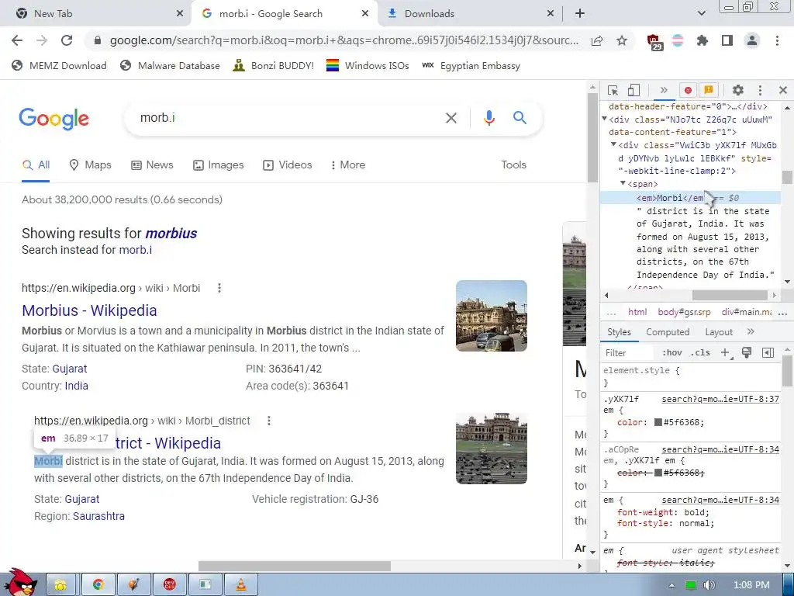Open the Chrome three-dot menu
Viewport: 794px width, 596px height.
777,40
